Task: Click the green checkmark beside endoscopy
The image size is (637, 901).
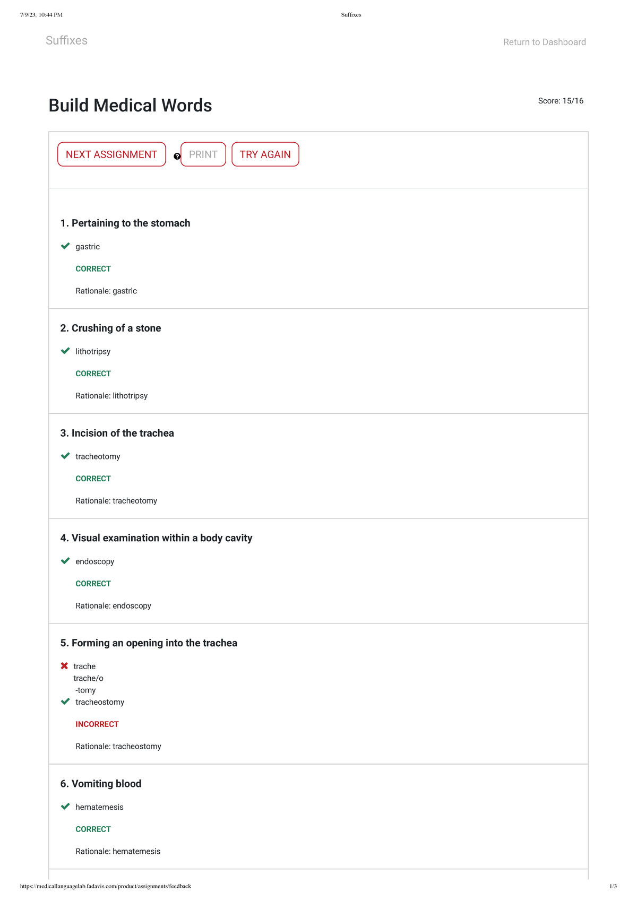Action: 65,561
